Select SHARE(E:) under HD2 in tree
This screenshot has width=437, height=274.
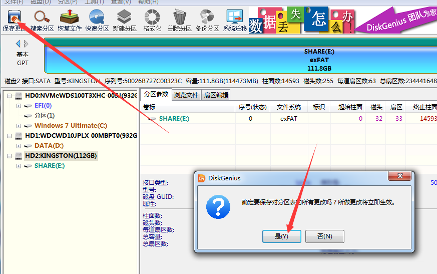click(50, 166)
